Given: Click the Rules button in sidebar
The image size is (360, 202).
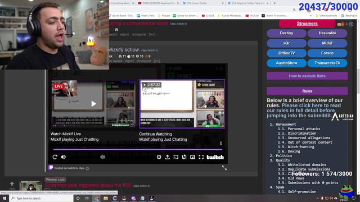Looking at the screenshot, I should (307, 91).
